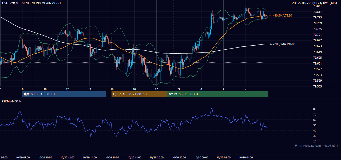Click price axis label 79.697
Screen dimensions: 341x160
(x=317, y=40)
